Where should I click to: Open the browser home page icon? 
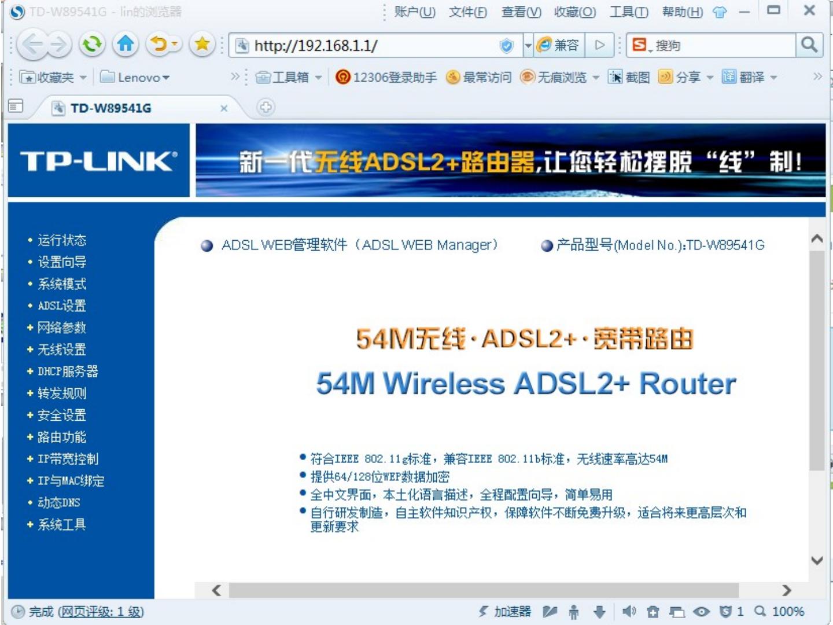click(126, 44)
